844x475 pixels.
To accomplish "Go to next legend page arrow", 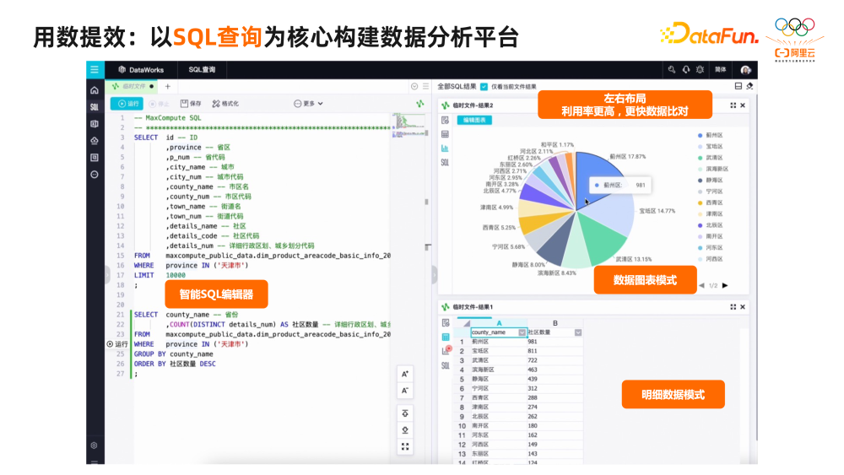I will pos(725,286).
